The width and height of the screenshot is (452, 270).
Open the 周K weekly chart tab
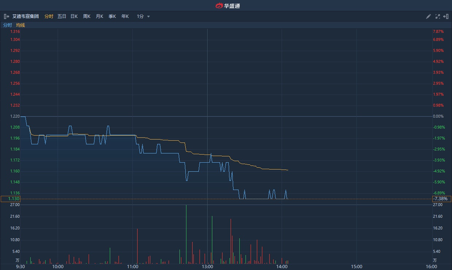pos(87,16)
